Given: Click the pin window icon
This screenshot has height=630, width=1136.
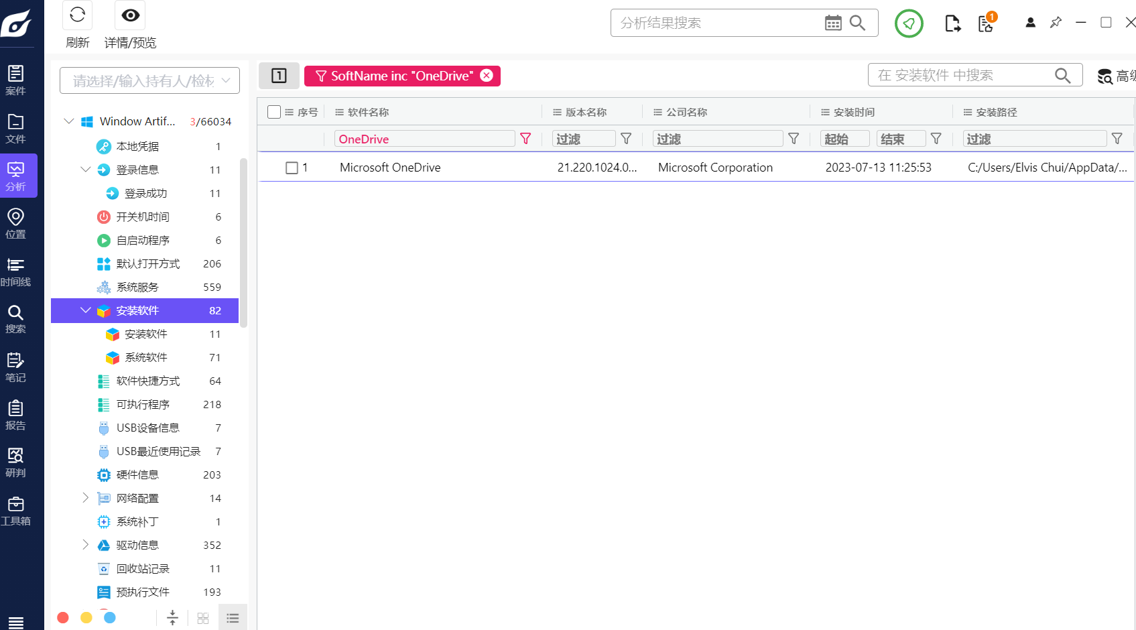Looking at the screenshot, I should pyautogui.click(x=1056, y=22).
